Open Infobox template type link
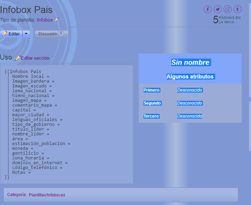The height and width of the screenshot is (205, 251). click(x=45, y=20)
